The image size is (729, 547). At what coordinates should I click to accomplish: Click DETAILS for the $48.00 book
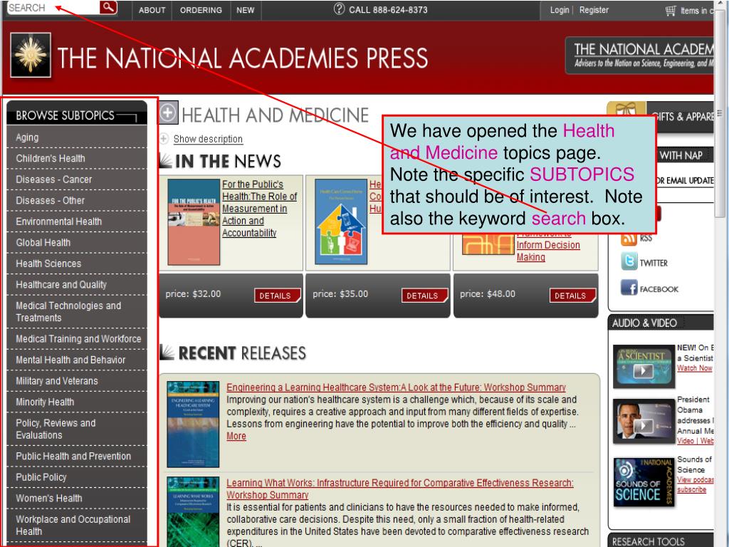572,296
